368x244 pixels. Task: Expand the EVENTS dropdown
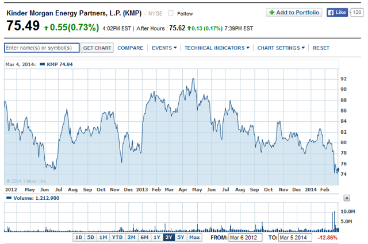164,48
